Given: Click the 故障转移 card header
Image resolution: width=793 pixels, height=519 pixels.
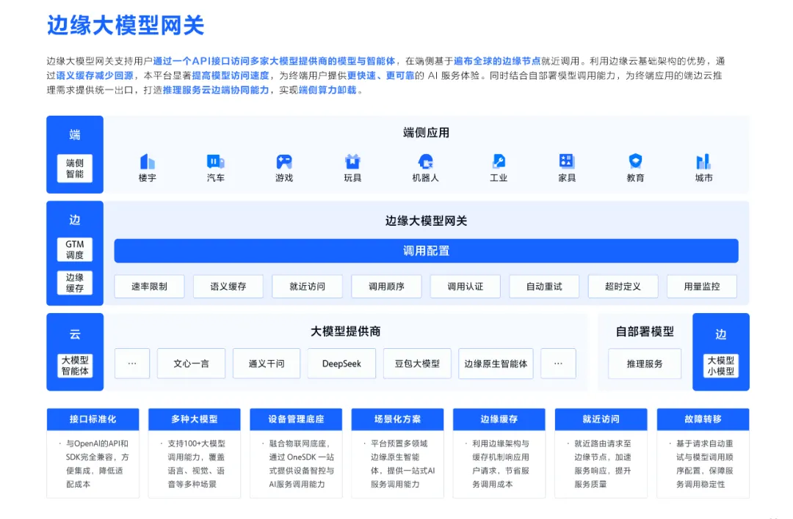Looking at the screenshot, I should [x=703, y=419].
